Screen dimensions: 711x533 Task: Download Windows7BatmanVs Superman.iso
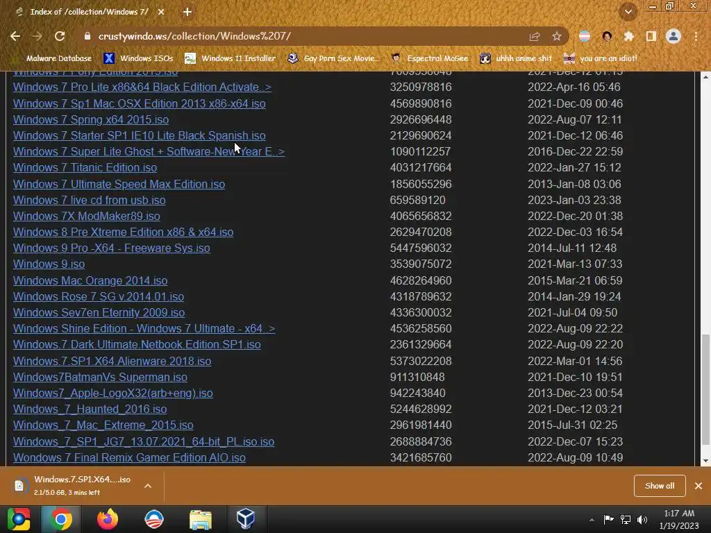click(100, 378)
